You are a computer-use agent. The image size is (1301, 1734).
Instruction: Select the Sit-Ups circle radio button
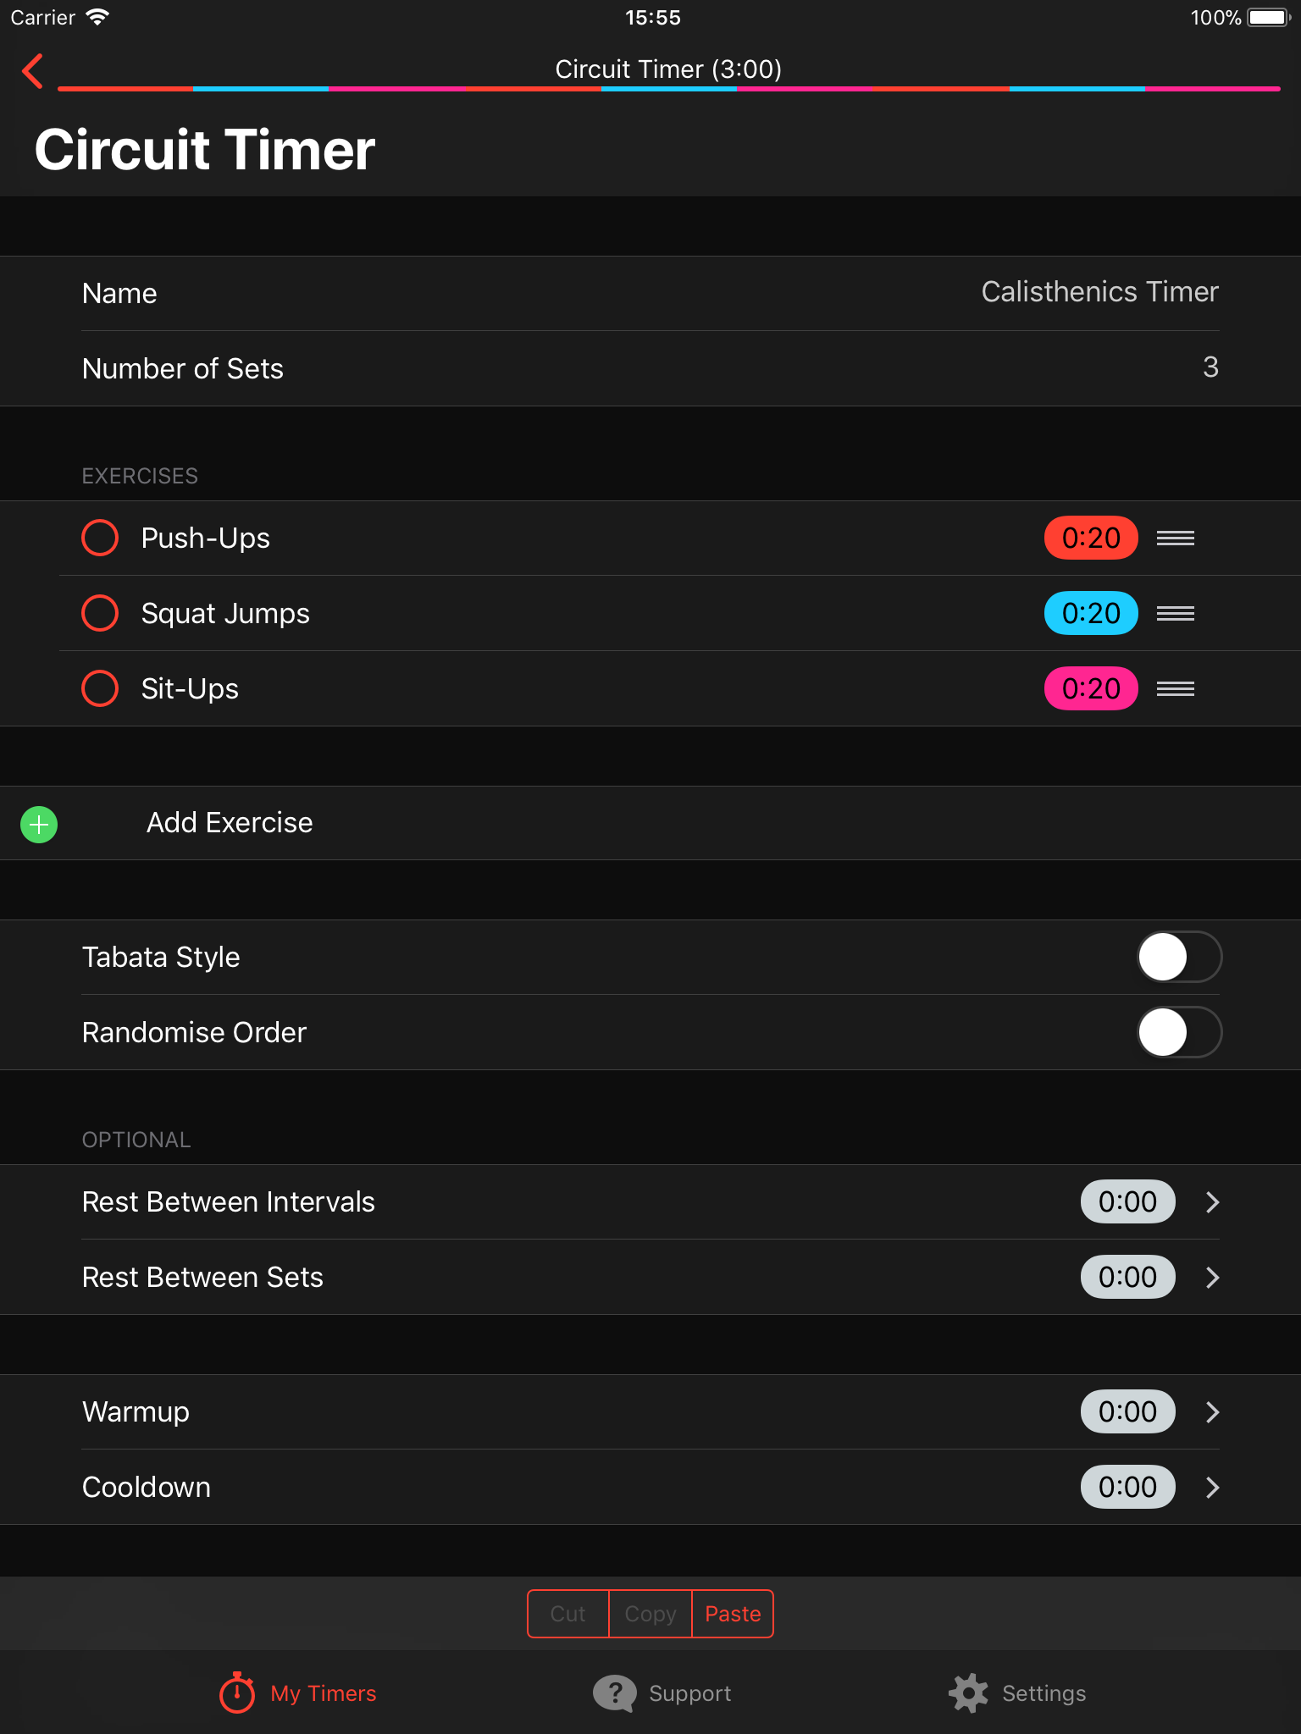(100, 688)
